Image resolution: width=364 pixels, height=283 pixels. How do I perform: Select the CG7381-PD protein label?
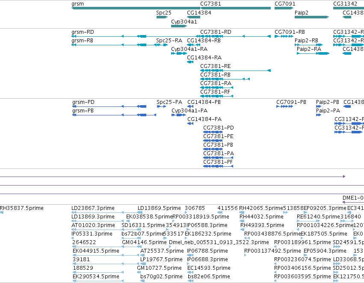pos(219,128)
